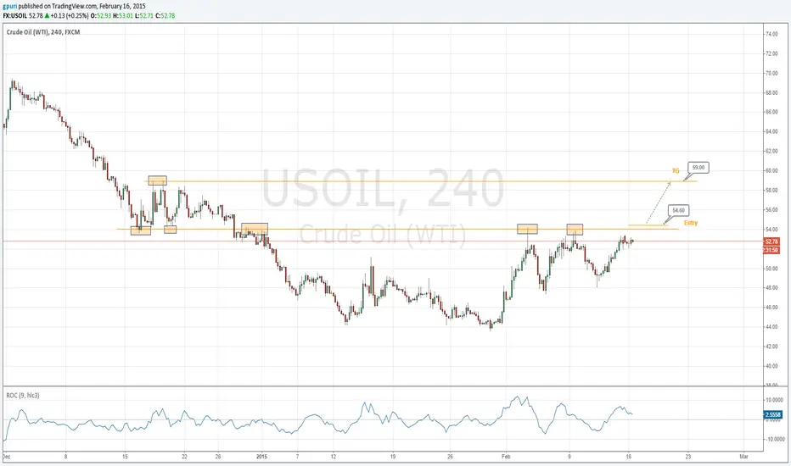The image size is (791, 466).
Task: Click the 23 label on the date axis
Action: tap(688, 457)
